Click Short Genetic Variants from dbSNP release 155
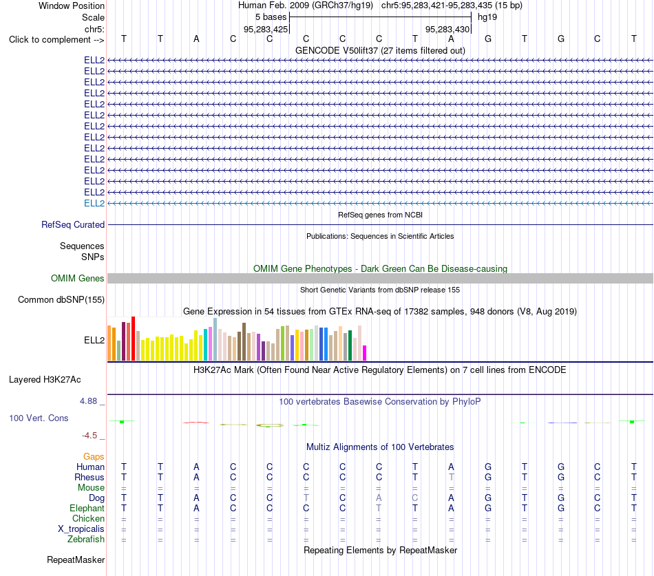The width and height of the screenshot is (654, 576). [x=380, y=290]
